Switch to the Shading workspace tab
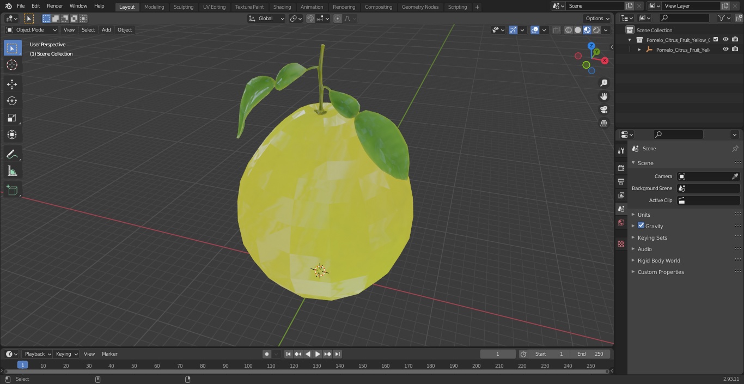 click(282, 7)
